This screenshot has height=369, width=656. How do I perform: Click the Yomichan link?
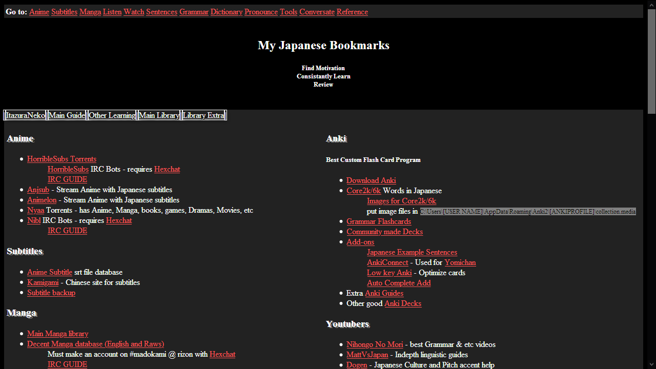tap(460, 262)
